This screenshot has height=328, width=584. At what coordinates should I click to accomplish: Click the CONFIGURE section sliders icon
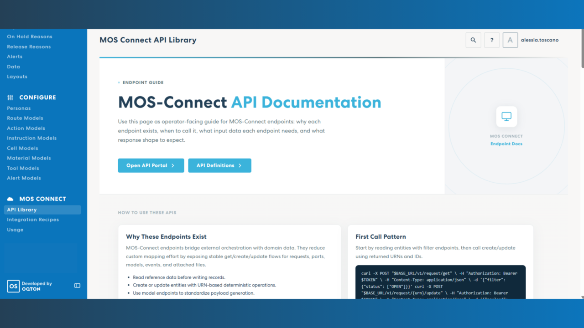click(10, 97)
